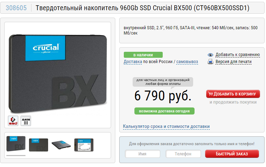Focus the 'Телефон' input field
The width and height of the screenshot is (266, 167).
pos(183,154)
